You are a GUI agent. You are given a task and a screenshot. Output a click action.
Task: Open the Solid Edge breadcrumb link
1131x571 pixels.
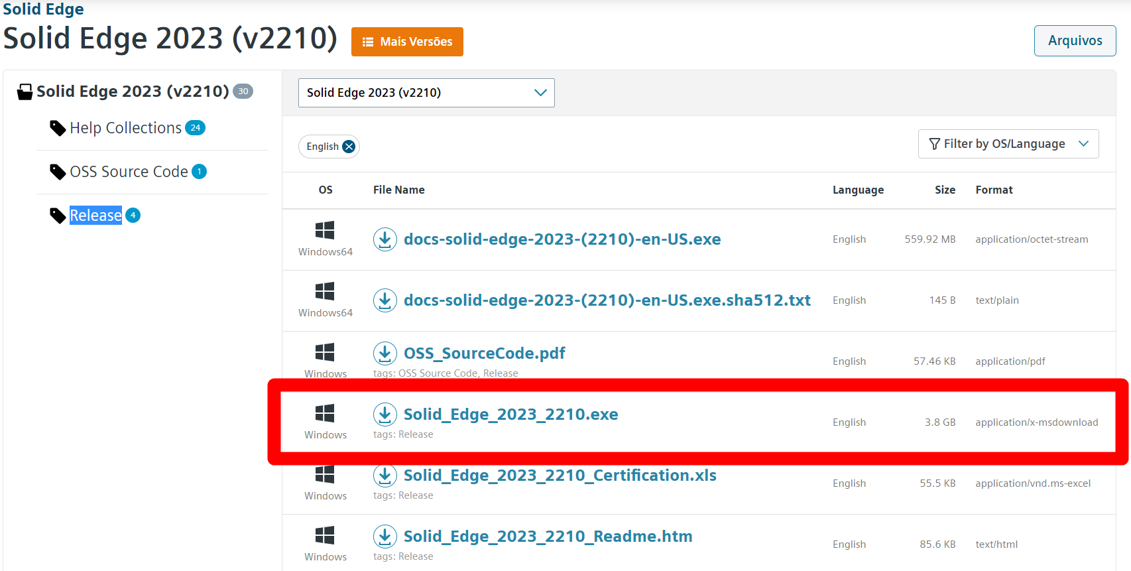tap(44, 9)
